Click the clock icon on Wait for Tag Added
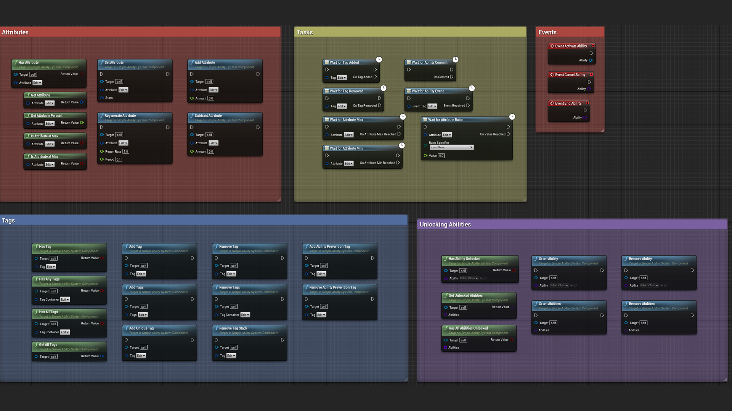Viewport: 732px width, 411px height. [379, 59]
